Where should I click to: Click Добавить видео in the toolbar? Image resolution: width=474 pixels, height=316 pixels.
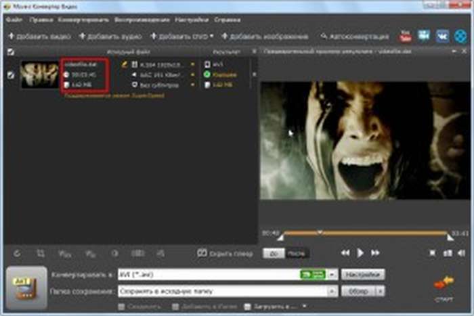coord(39,37)
